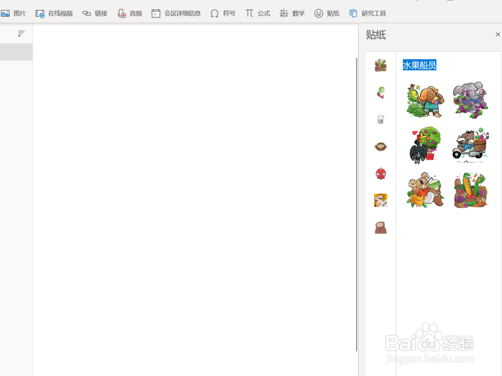The height and width of the screenshot is (376, 502).
Task: Click the 链接 link tool
Action: click(95, 14)
